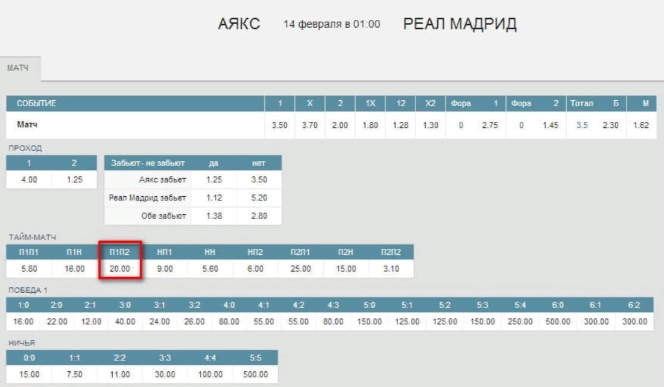This screenshot has height=387, width=664.
Task: Pick 6:2 correct score odds 300.00
Action: [x=635, y=322]
